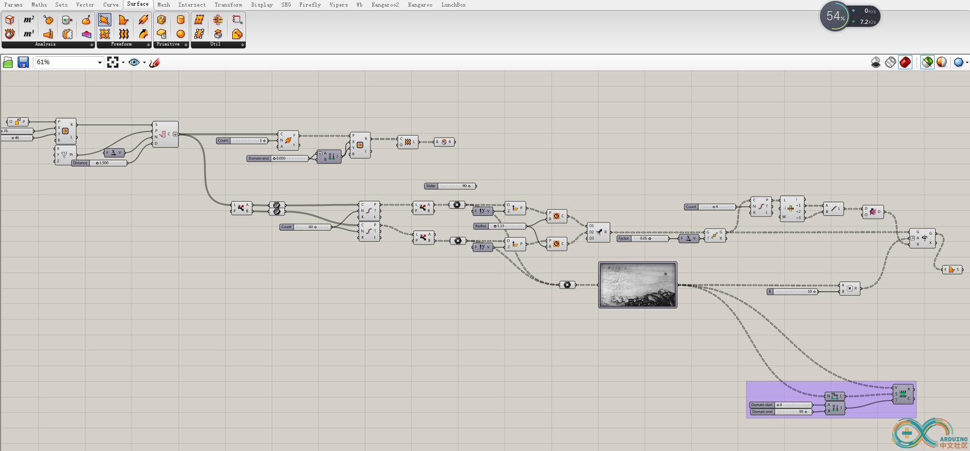970x451 pixels.
Task: Toggle preview for selected objects only
Action: pos(927,62)
